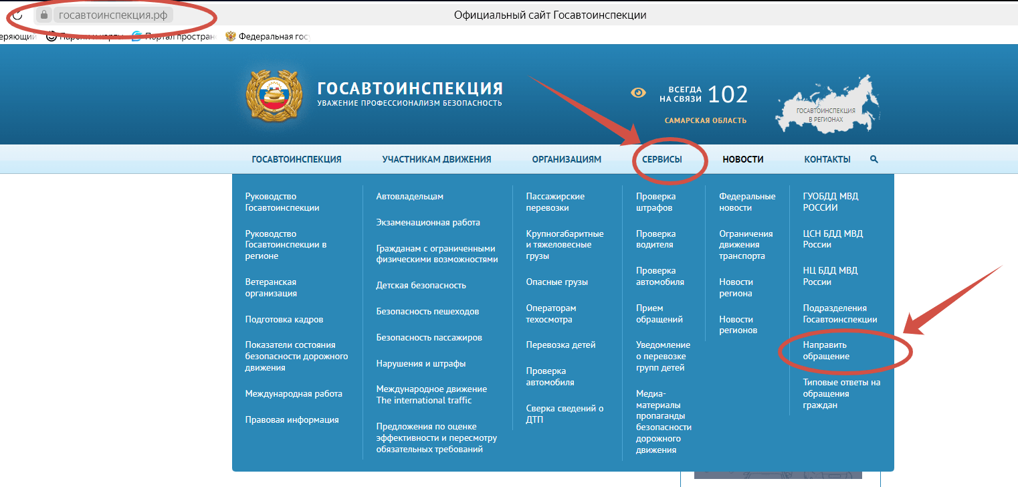Screen dimensions: 1018x487
Task: Open Безопасность пешеходов link
Action: point(427,311)
